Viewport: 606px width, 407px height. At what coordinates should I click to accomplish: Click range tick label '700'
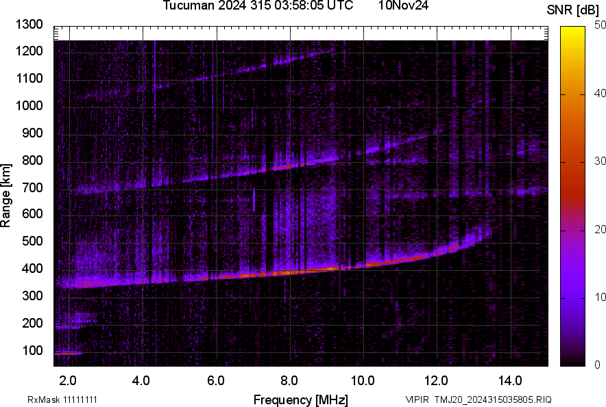click(x=32, y=187)
